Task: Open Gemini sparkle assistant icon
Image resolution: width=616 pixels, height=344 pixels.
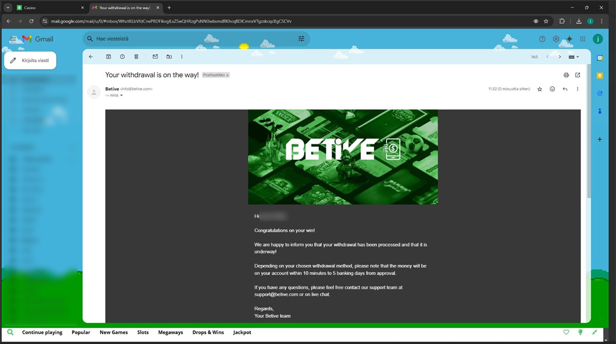Action: point(569,39)
